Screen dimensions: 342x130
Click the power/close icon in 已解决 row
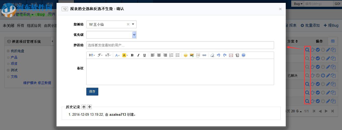click(323, 76)
